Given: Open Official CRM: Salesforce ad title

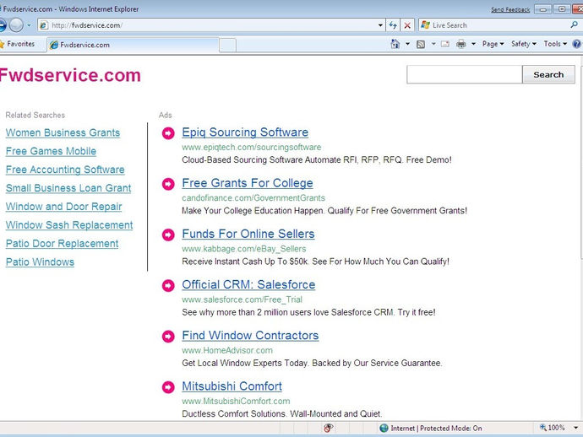Looking at the screenshot, I should pyautogui.click(x=248, y=285).
